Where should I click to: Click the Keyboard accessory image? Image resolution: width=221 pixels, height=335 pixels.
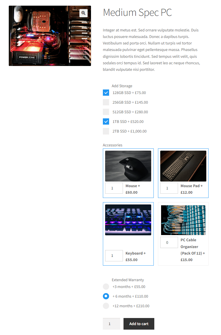[128, 220]
